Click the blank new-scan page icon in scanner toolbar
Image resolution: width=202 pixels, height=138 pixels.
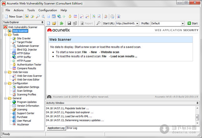click(48, 23)
